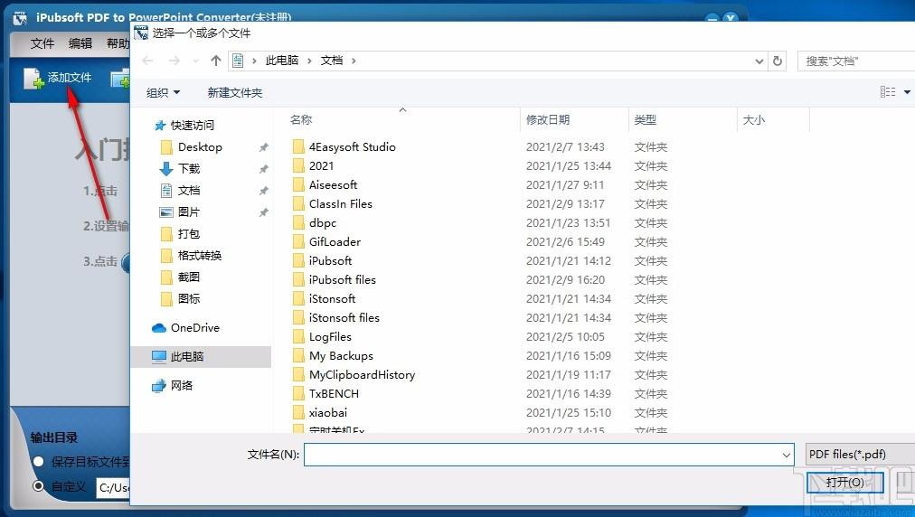
Task: Go back in file dialog navigation
Action: click(147, 61)
